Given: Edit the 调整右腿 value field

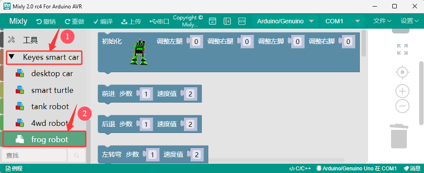Looking at the screenshot, I should (x=247, y=41).
